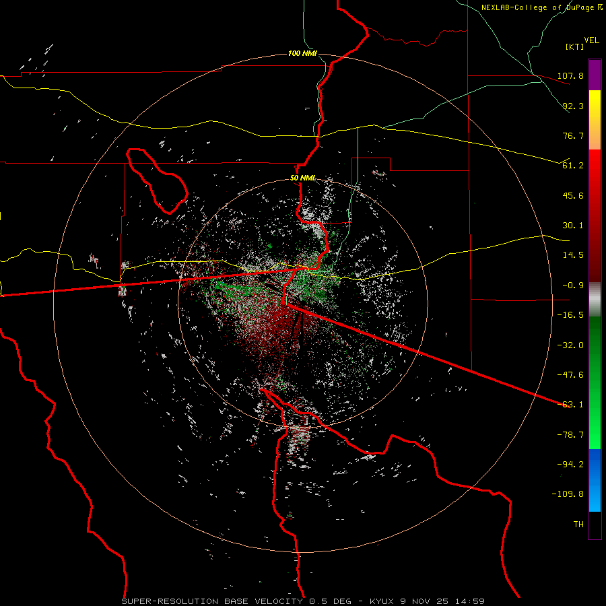The height and width of the screenshot is (606, 606).
Task: Click the 30.1 velocity legend value
Action: [573, 226]
